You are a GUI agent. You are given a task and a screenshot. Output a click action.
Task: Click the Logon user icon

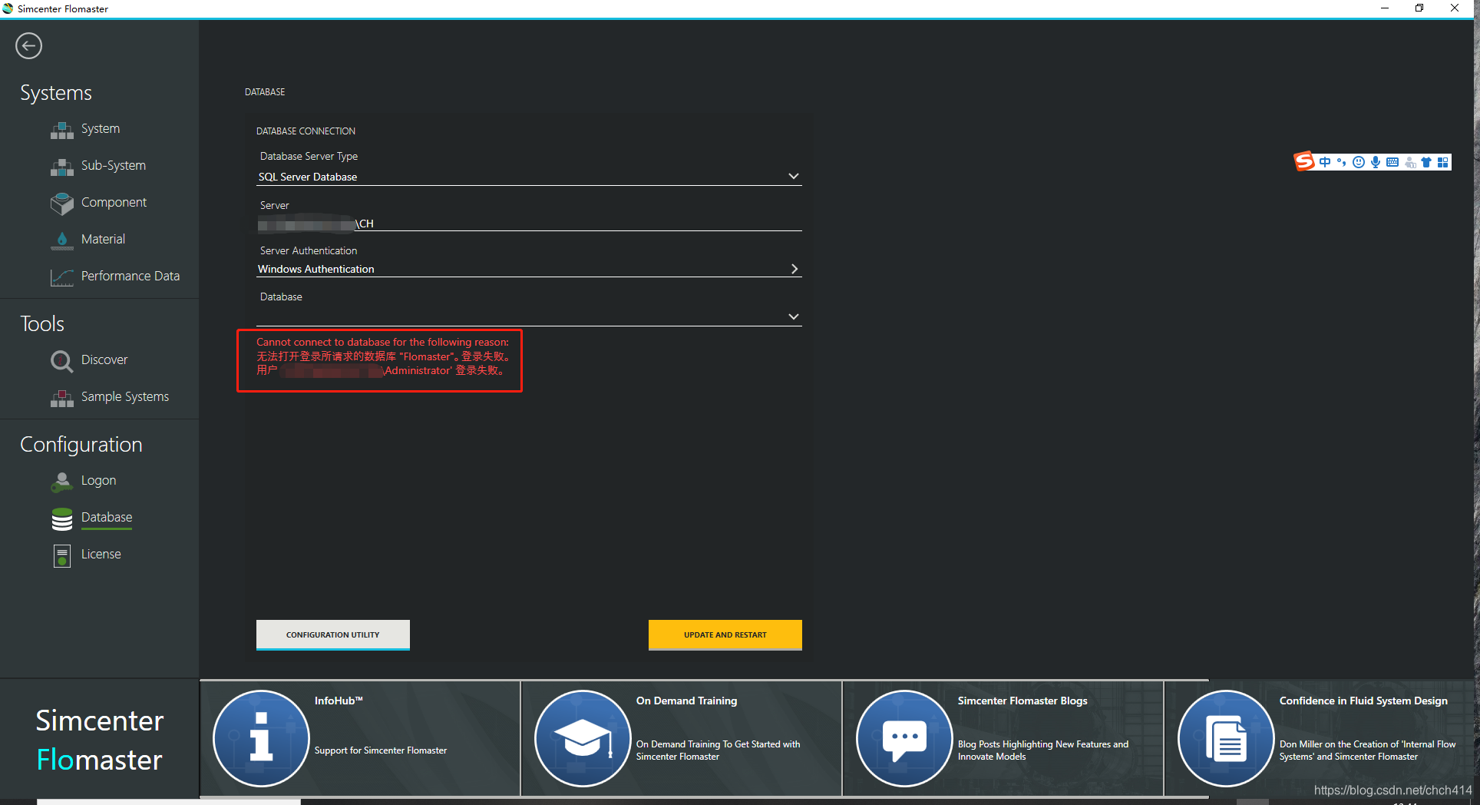coord(62,482)
